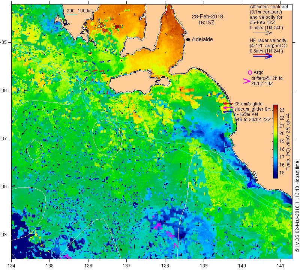Viewport: 300px width, 270px height.
Task: Click the black Adelaide city marker dot
Action: pyautogui.click(x=188, y=39)
